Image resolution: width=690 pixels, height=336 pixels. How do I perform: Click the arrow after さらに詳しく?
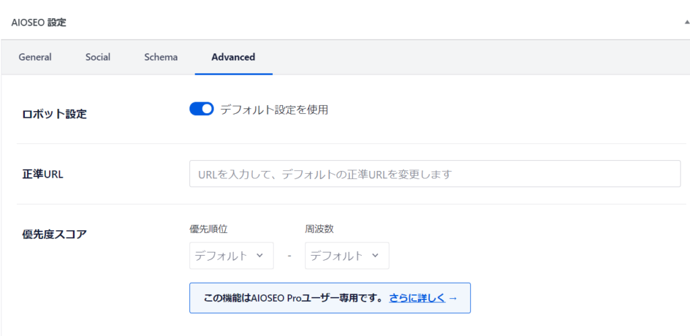(x=453, y=298)
